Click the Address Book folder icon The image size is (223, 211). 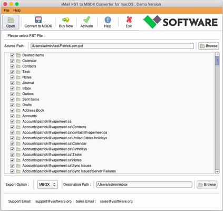coord(18,110)
